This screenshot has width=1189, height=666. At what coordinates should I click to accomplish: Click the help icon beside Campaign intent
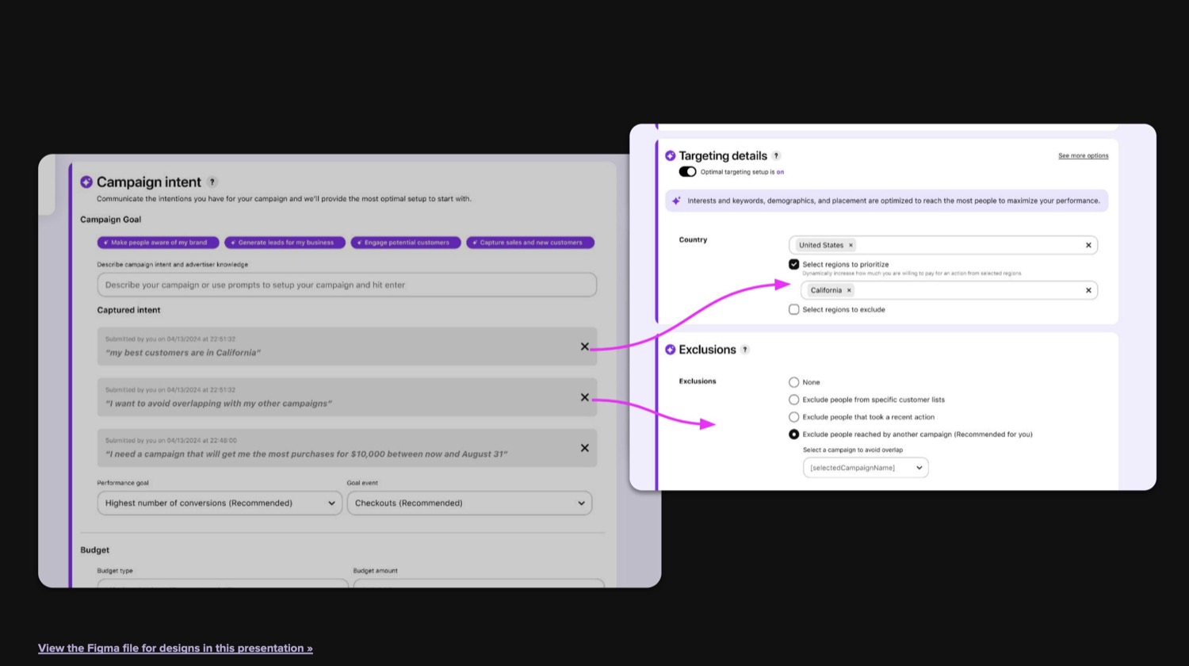click(212, 182)
